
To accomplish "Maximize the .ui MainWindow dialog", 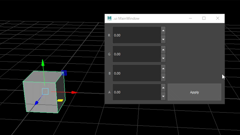I will [x=204, y=18].
